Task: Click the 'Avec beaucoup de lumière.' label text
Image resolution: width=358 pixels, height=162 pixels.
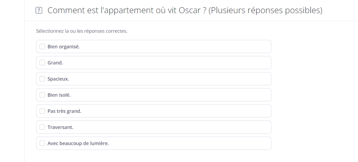Action: (78, 143)
